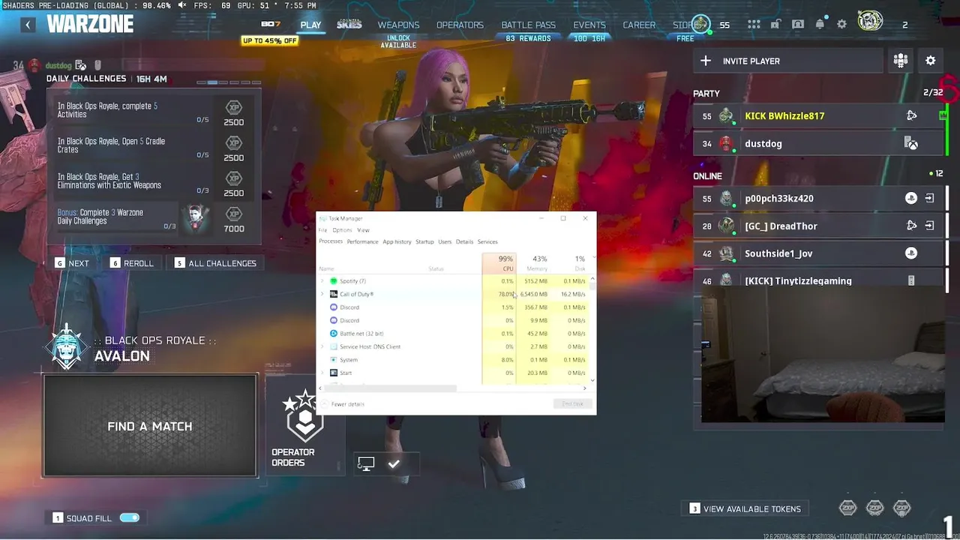
Task: Open the player profile emblem in top bar
Action: click(870, 22)
